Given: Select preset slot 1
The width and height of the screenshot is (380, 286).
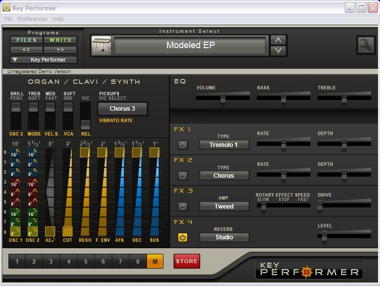Looking at the screenshot, I should click(17, 261).
